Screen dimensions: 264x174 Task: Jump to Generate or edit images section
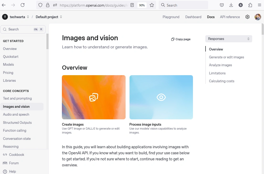click(x=227, y=57)
